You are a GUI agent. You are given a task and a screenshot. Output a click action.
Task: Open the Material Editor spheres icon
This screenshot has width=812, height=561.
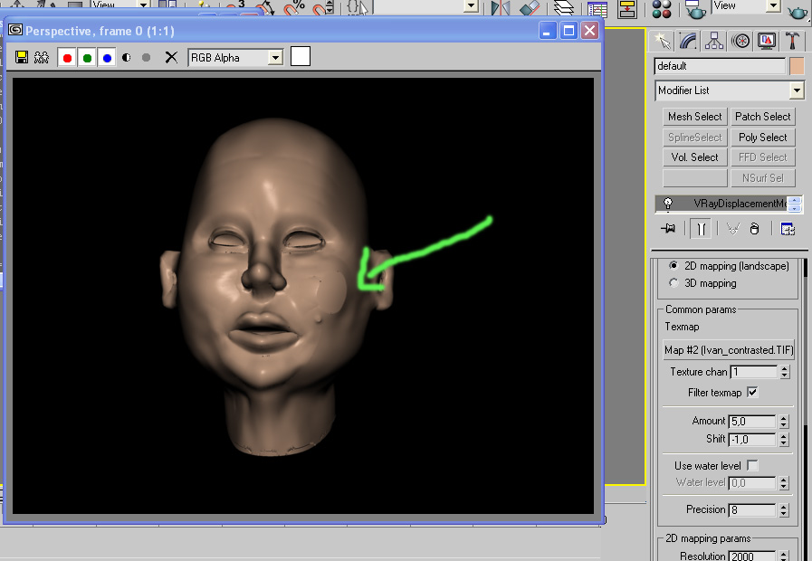pyautogui.click(x=662, y=8)
